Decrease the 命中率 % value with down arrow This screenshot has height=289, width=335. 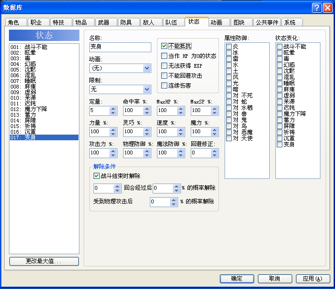click(147, 113)
